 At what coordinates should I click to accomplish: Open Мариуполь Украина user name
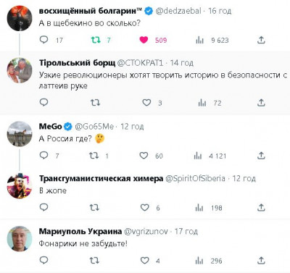click(80, 231)
